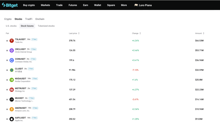Sort by Change arrows
Image resolution: width=220 pixels, height=124 pixels.
click(x=140, y=33)
